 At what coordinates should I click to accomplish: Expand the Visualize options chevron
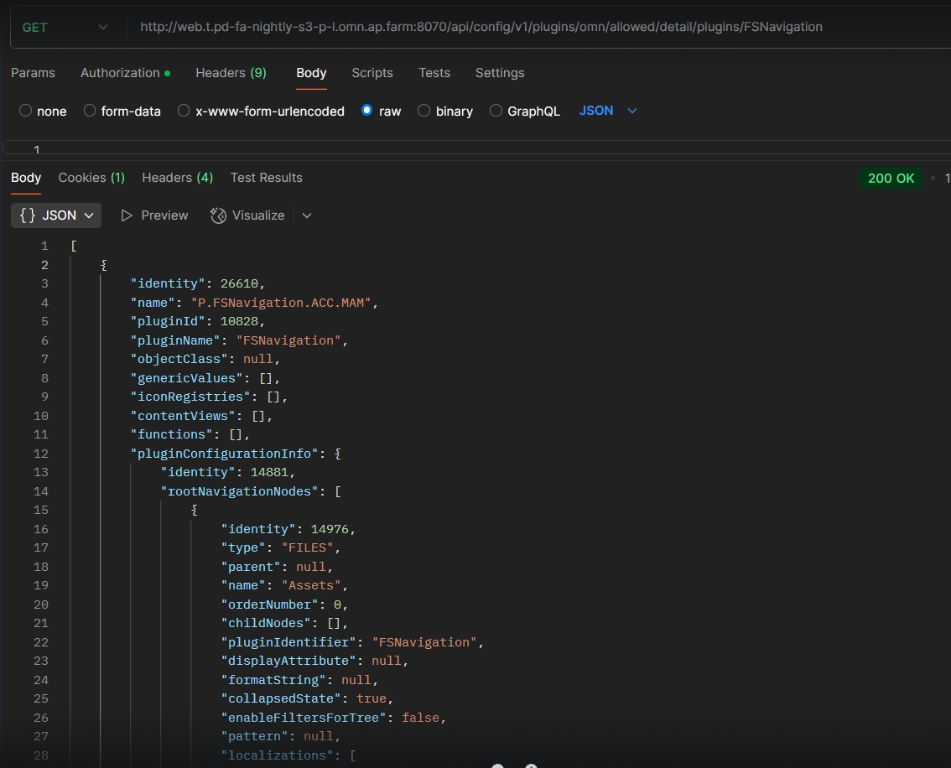click(x=307, y=215)
